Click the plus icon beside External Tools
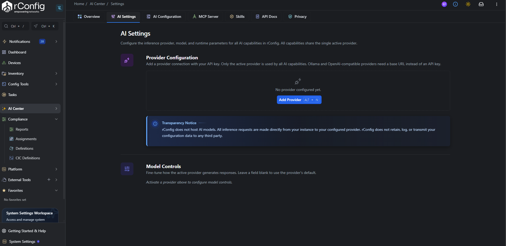 tap(49, 180)
